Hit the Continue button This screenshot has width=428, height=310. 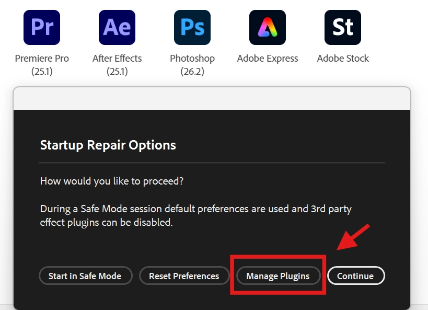point(356,276)
